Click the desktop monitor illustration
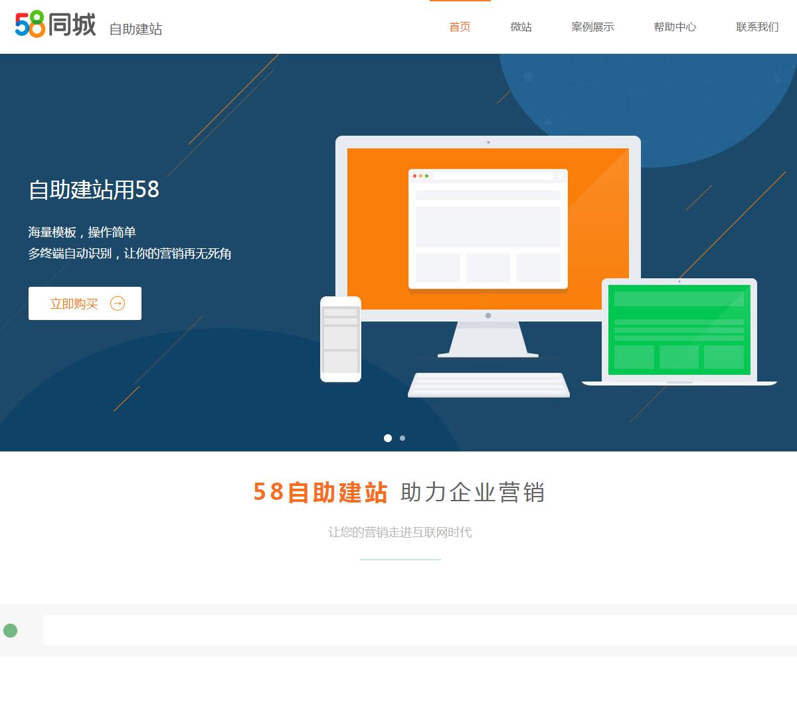 (x=488, y=247)
